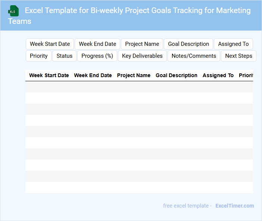Click the Goal Description column header
This screenshot has height=221, width=262.
coord(177,75)
